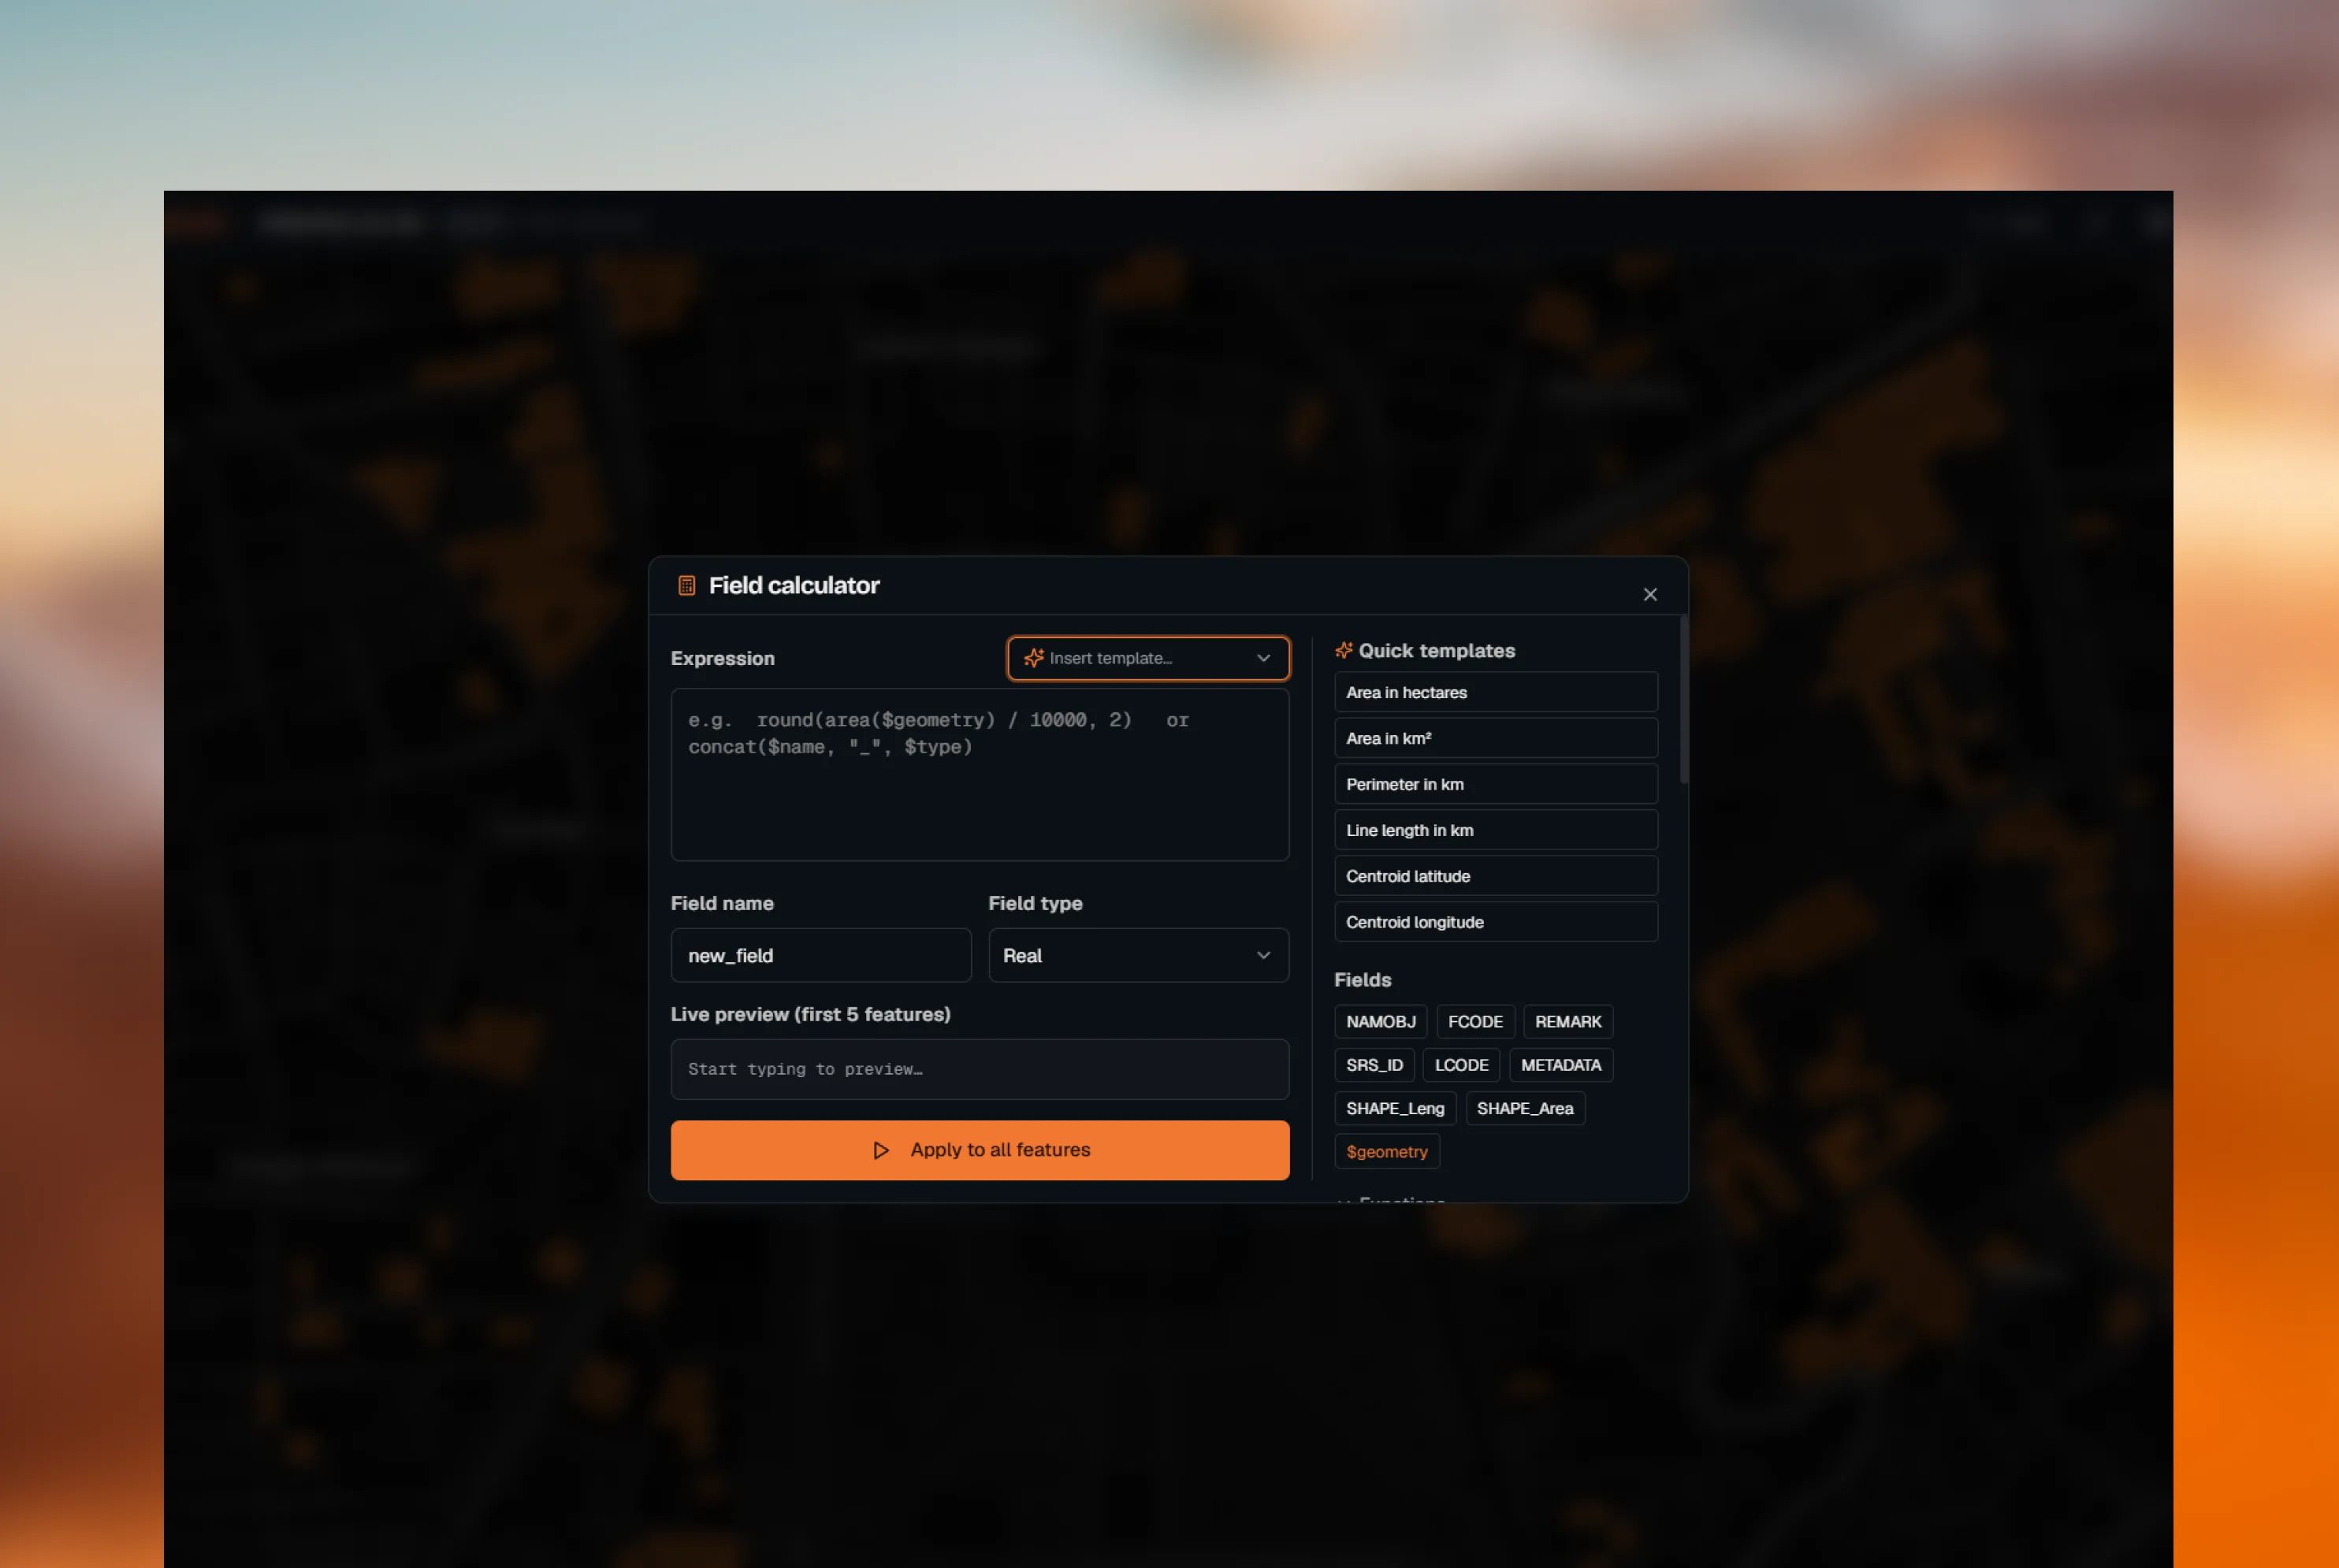
Task: Click the Field type chevron arrow
Action: coord(1263,955)
